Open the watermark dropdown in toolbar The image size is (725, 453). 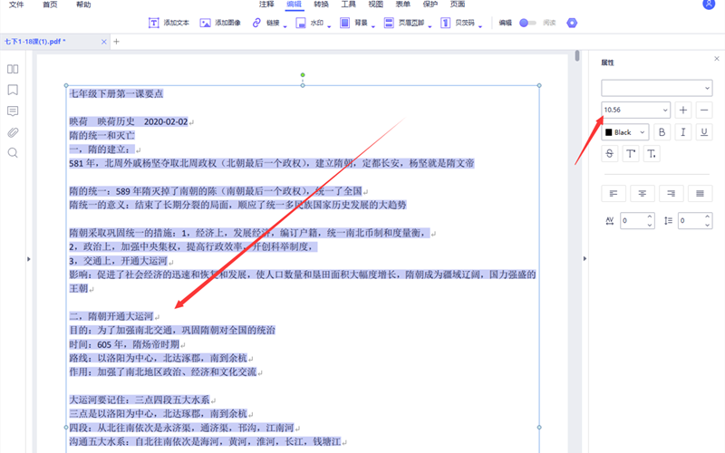click(317, 23)
